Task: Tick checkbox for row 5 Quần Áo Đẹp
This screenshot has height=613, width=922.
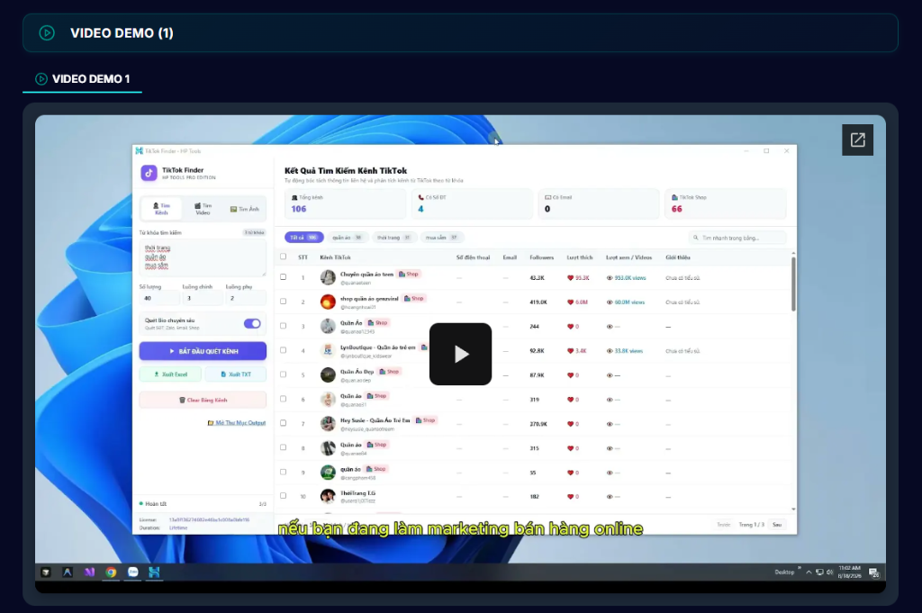Action: tap(284, 374)
